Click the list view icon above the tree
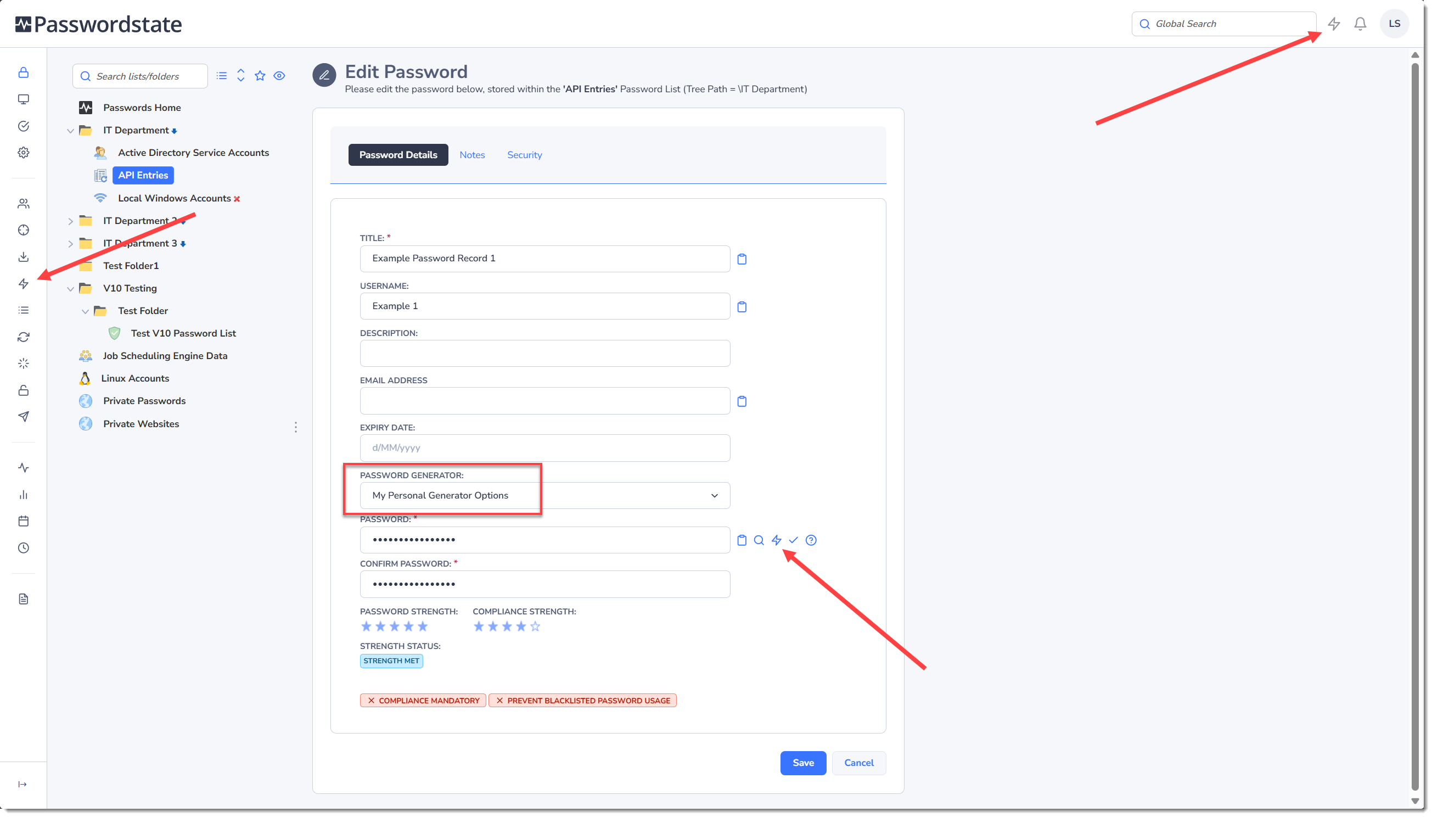Image resolution: width=1432 pixels, height=817 pixels. coord(222,76)
